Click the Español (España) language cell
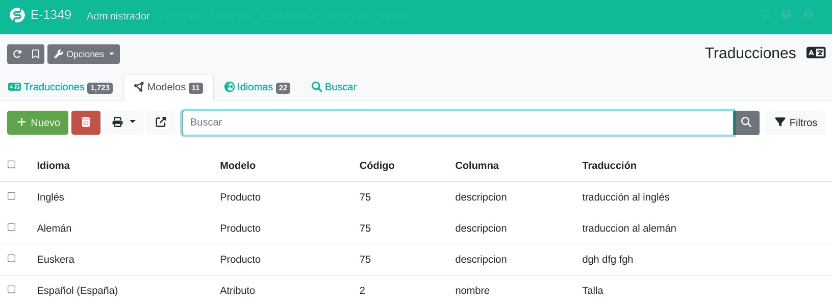Screen dimensions: 832x301 (78, 291)
